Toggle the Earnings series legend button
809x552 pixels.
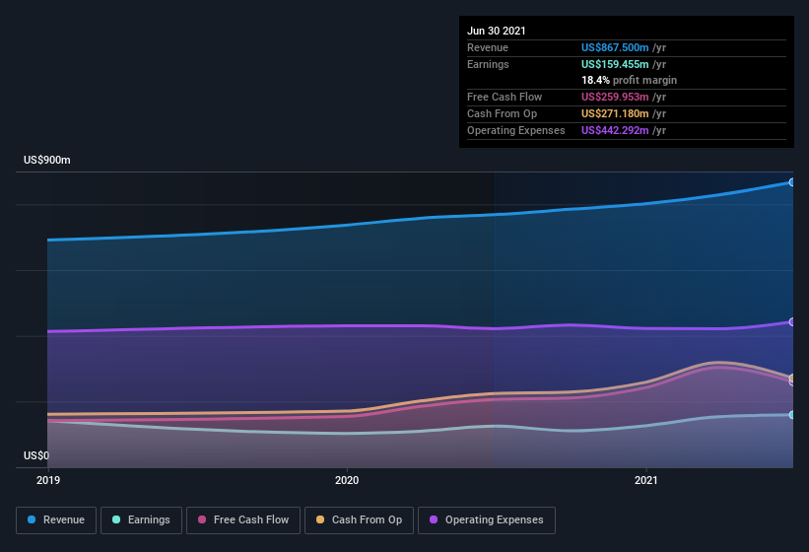point(141,520)
